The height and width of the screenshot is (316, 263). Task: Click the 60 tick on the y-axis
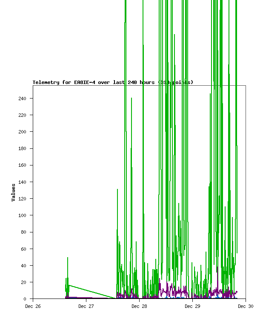[x=23, y=249]
